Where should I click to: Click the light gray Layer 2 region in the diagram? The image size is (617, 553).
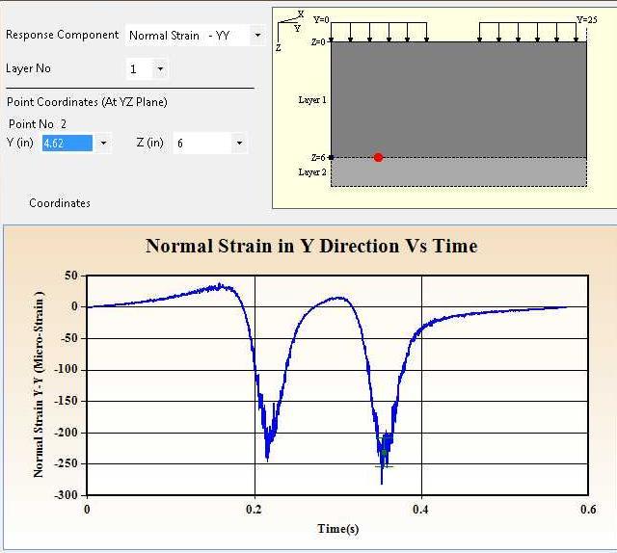459,171
